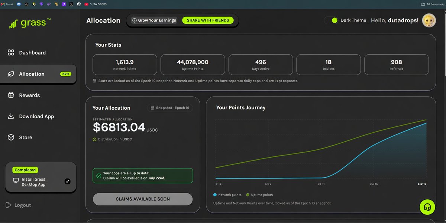Viewport: 446px width, 223px height.
Task: Click the apps are all up to date notice
Action: [x=143, y=176]
